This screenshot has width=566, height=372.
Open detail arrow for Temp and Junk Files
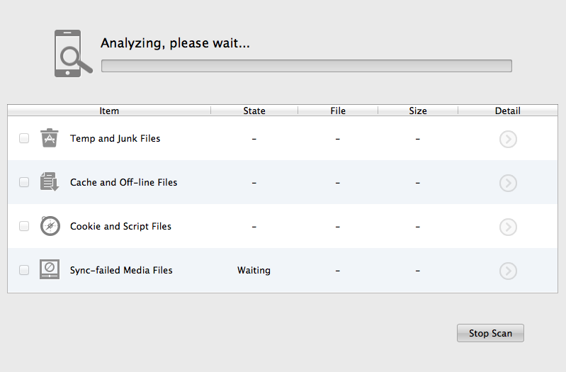click(508, 139)
